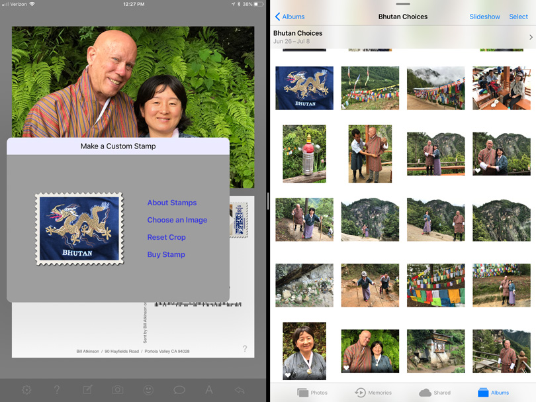Tap the question mark icon in bottom toolbar

(x=57, y=389)
